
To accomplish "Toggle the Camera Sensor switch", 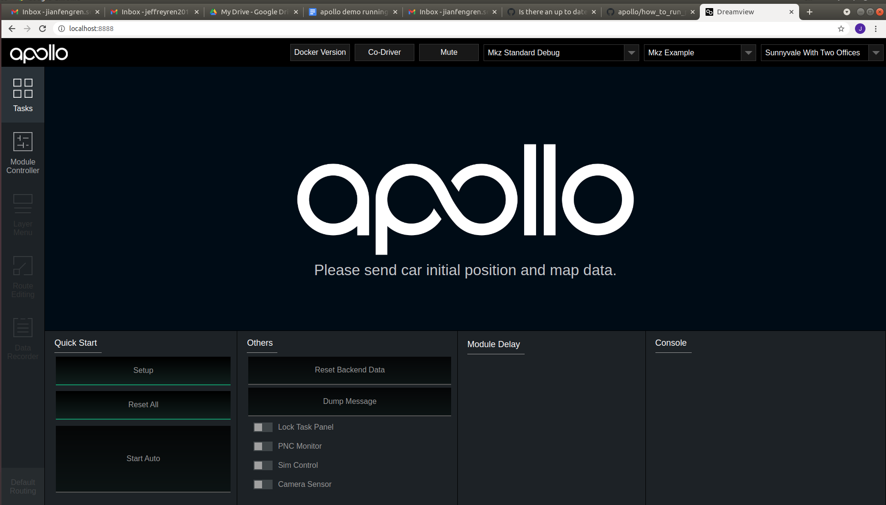I will tap(263, 484).
